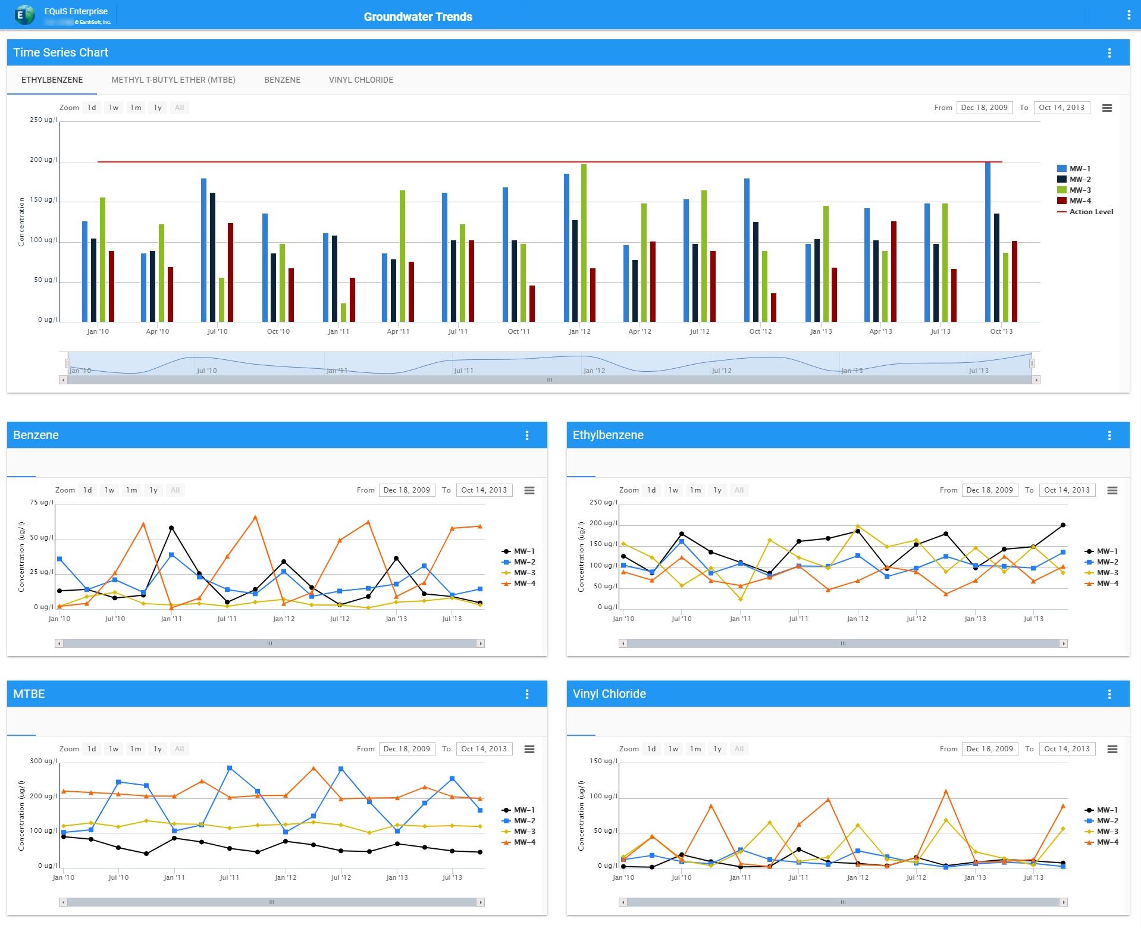Open the Vinyl Chloride widget kebab menu

pos(1109,694)
